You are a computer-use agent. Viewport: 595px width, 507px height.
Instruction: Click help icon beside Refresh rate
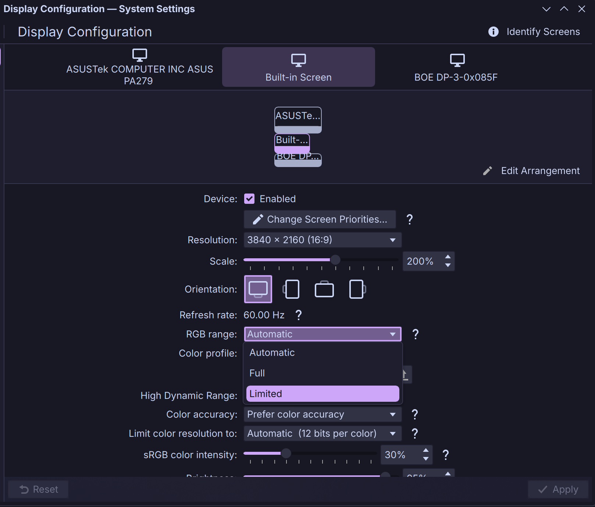point(299,315)
